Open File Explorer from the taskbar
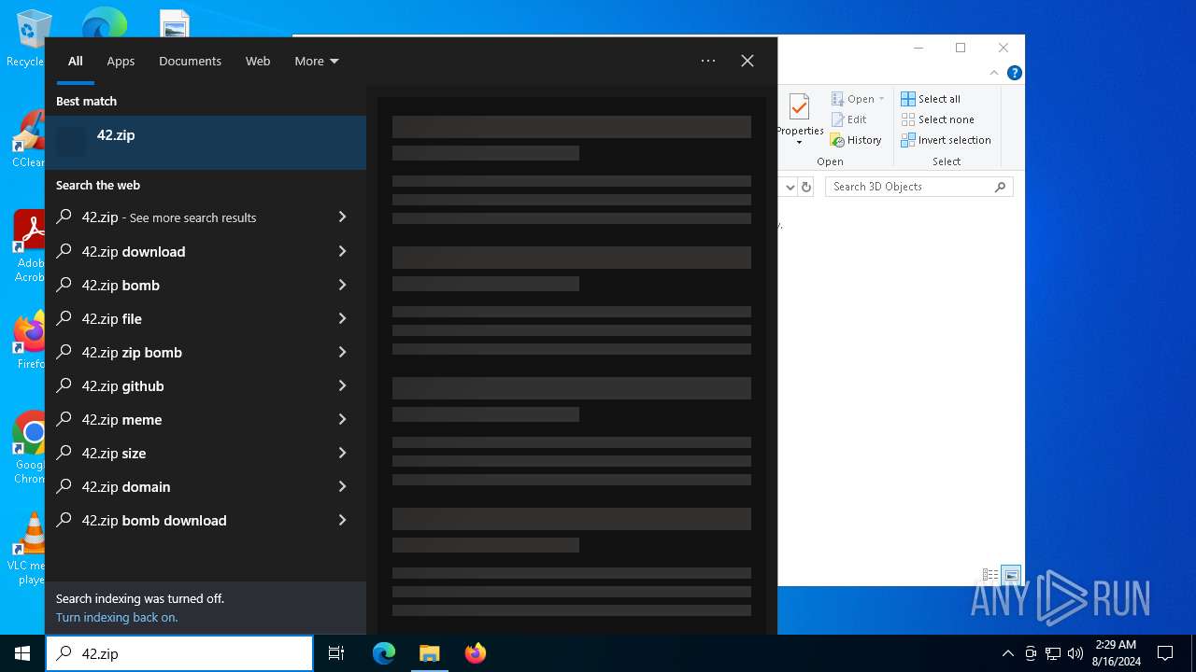Image resolution: width=1196 pixels, height=672 pixels. (430, 653)
